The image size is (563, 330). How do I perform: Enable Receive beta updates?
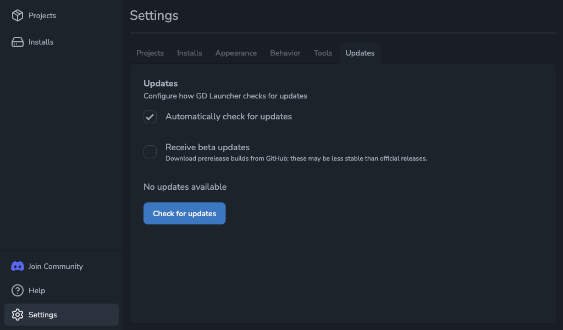point(150,152)
